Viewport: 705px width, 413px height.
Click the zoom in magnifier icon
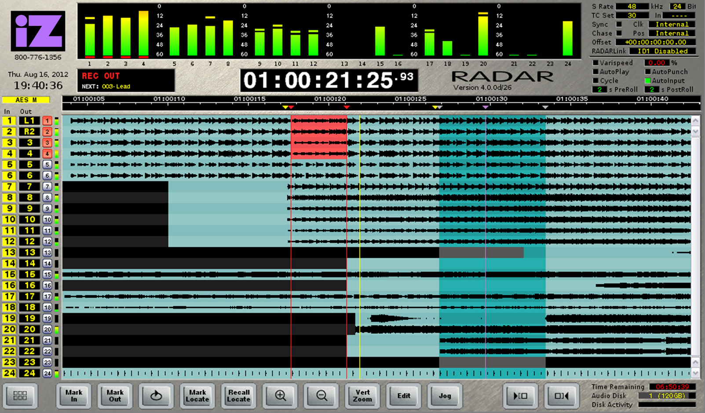280,396
